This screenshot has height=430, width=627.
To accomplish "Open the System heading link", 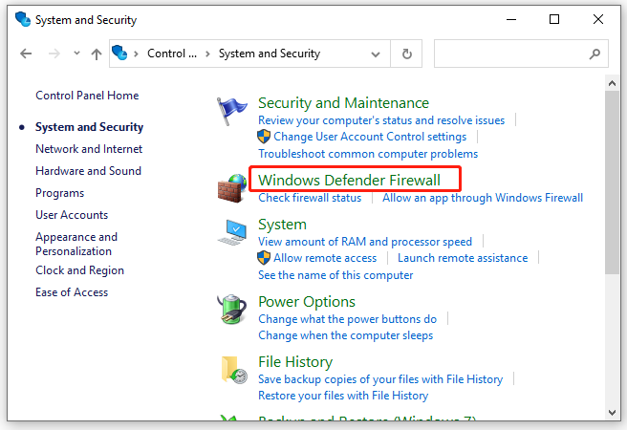I will coord(282,225).
